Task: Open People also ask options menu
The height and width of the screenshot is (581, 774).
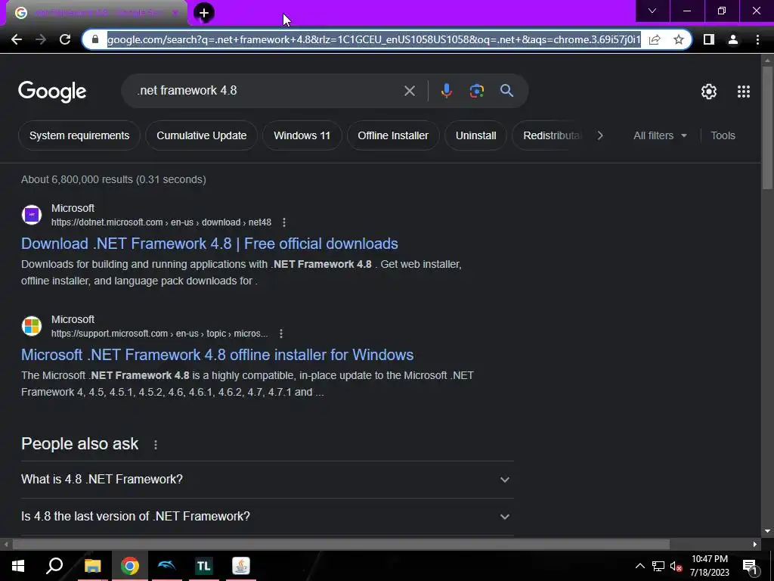Action: point(156,445)
